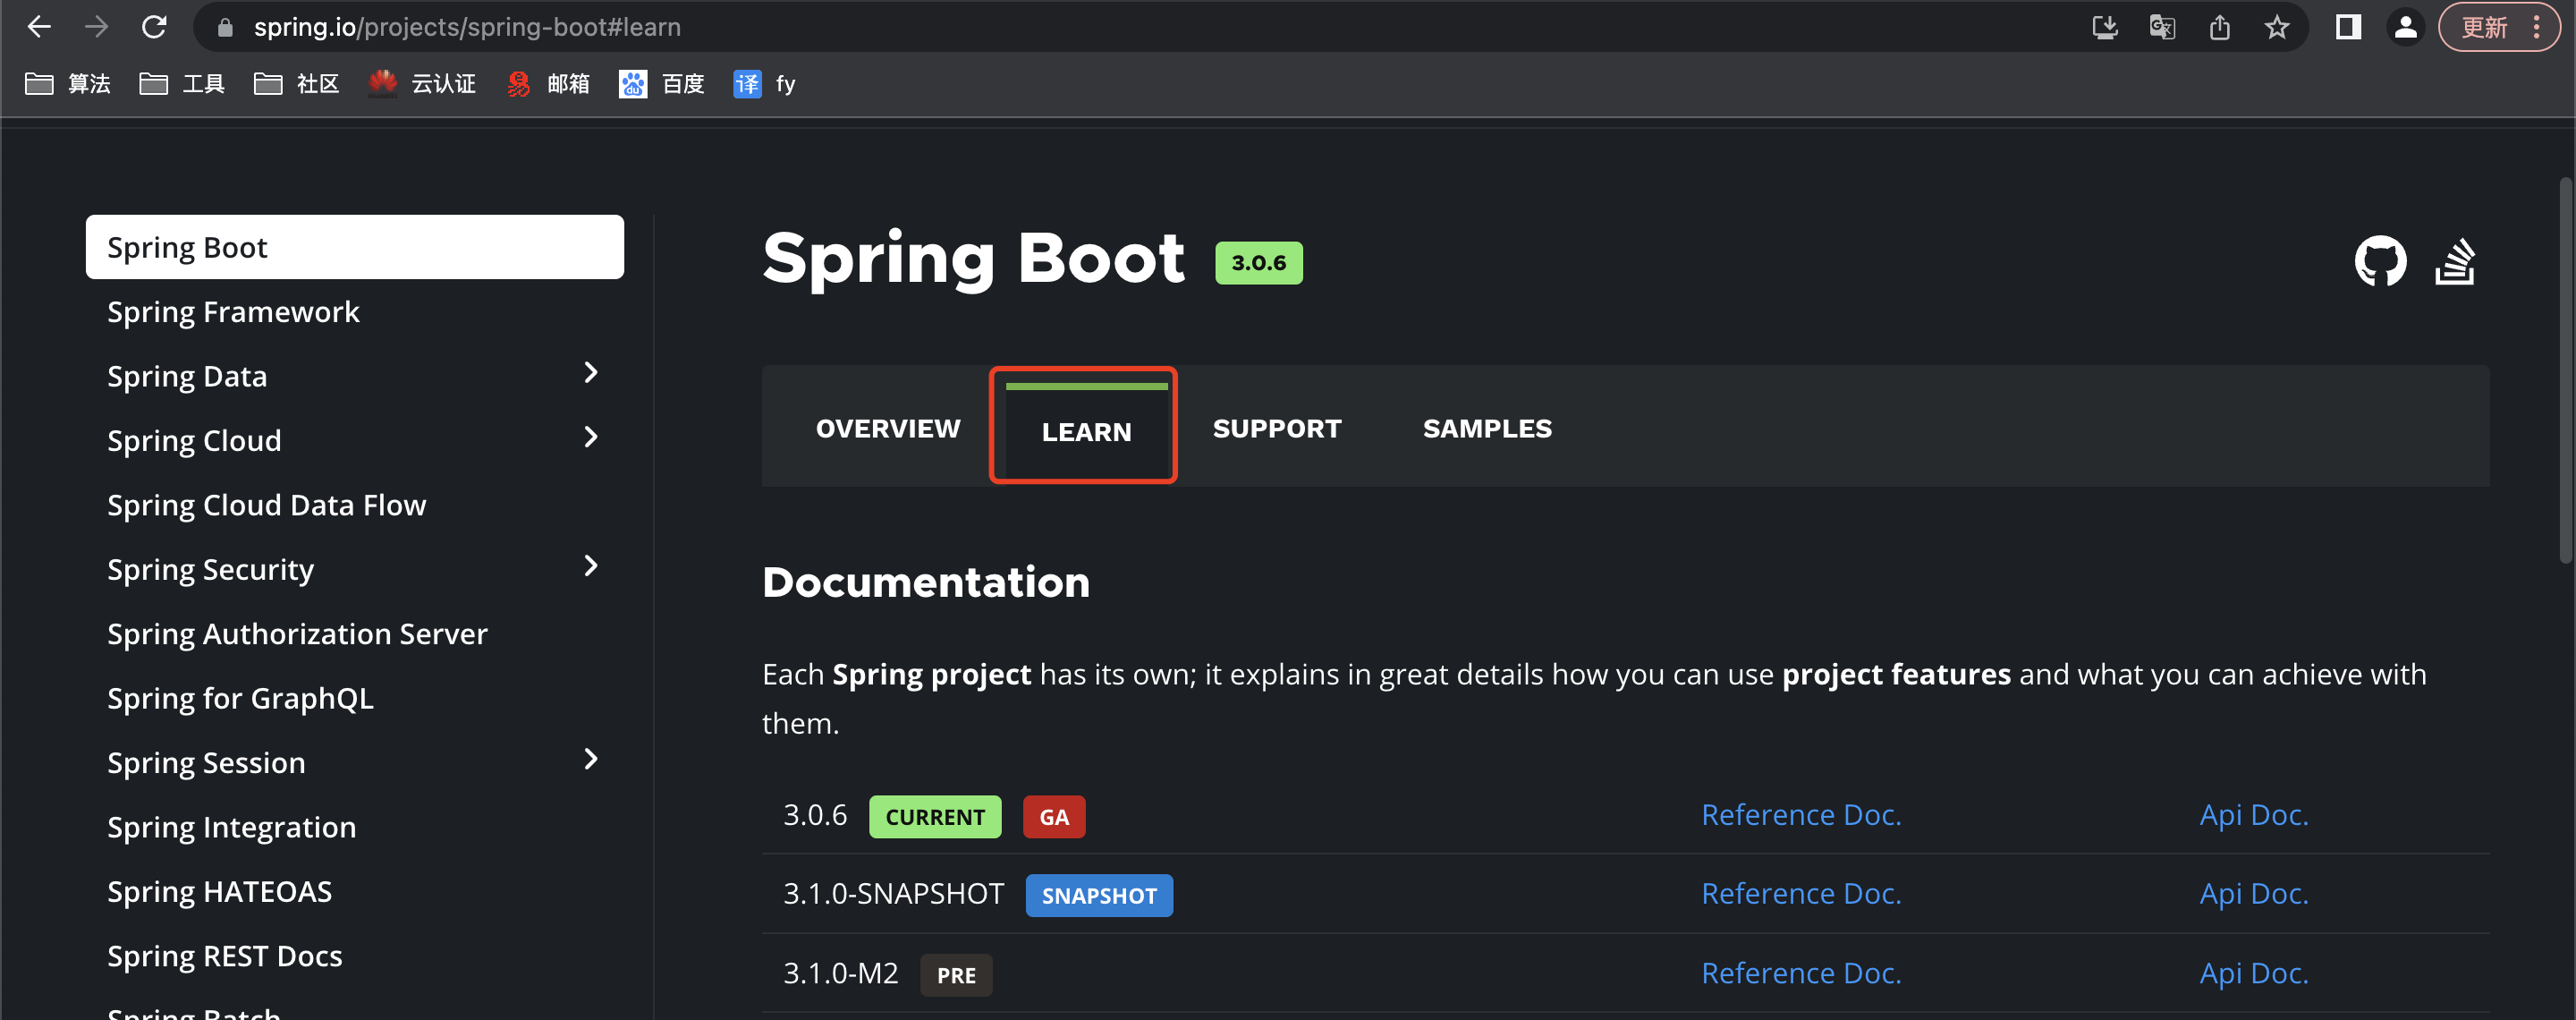Go back with the browser back arrow
This screenshot has width=2576, height=1020.
coord(39,27)
